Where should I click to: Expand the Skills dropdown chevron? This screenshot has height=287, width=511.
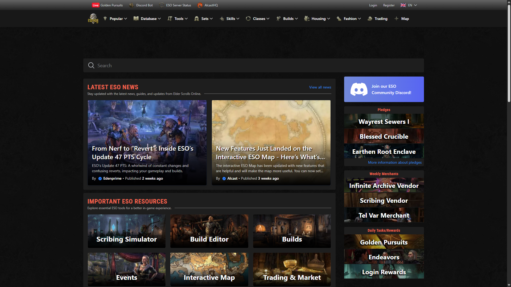point(238,19)
